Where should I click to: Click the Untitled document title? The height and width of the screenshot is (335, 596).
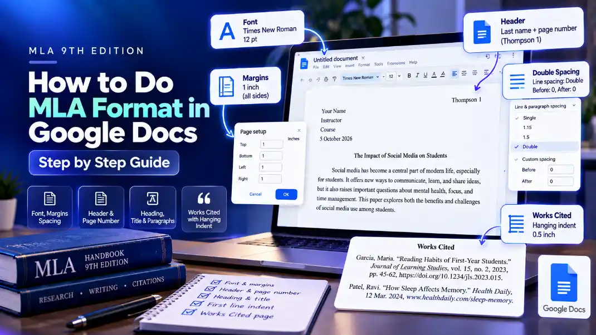click(x=336, y=59)
